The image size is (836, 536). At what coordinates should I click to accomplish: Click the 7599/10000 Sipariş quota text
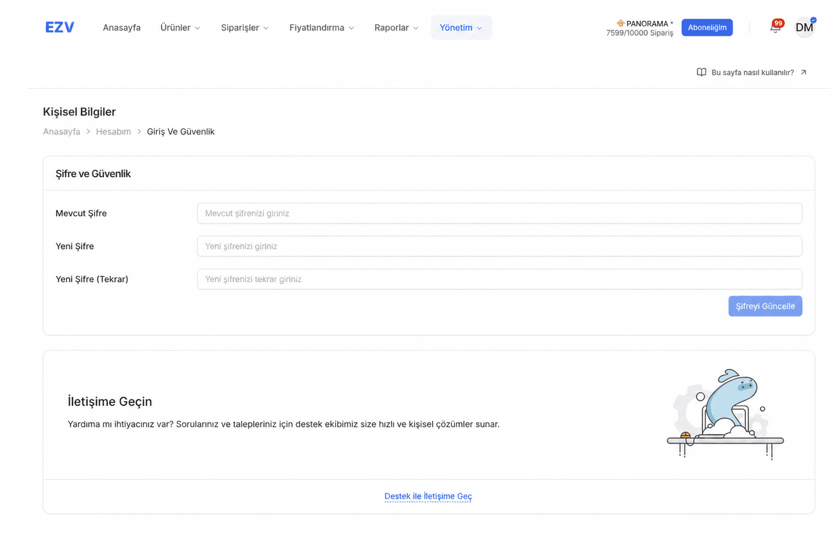point(640,33)
